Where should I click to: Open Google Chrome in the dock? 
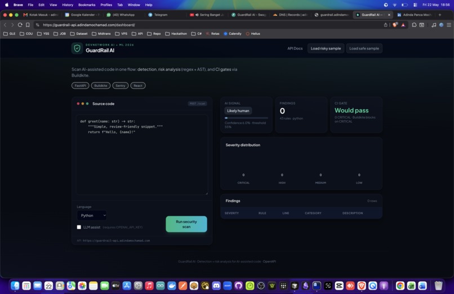(x=400, y=286)
